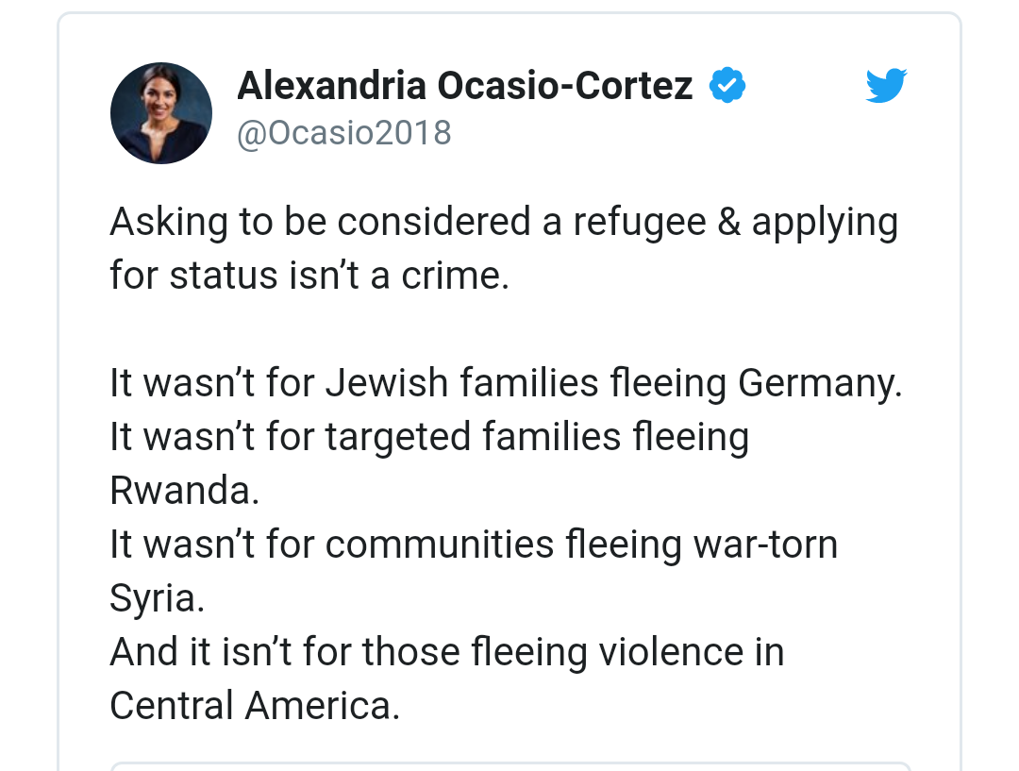The height and width of the screenshot is (771, 1019).
Task: Open the embedded card below the tweet
Action: click(x=509, y=765)
